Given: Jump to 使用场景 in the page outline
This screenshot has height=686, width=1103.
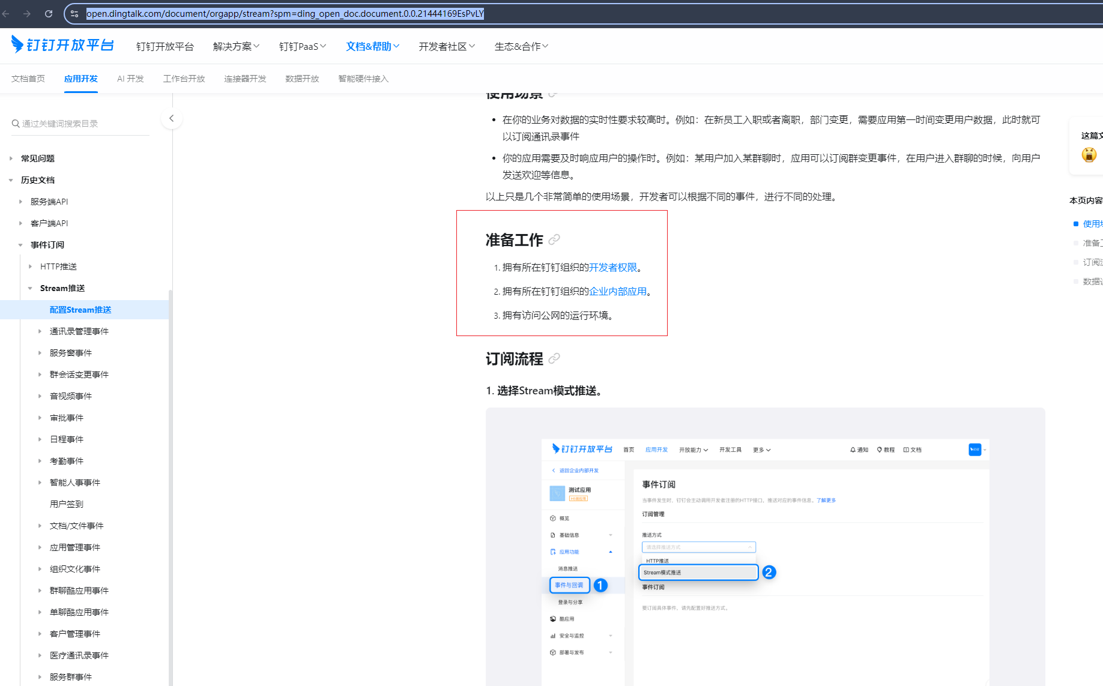Looking at the screenshot, I should point(1092,224).
